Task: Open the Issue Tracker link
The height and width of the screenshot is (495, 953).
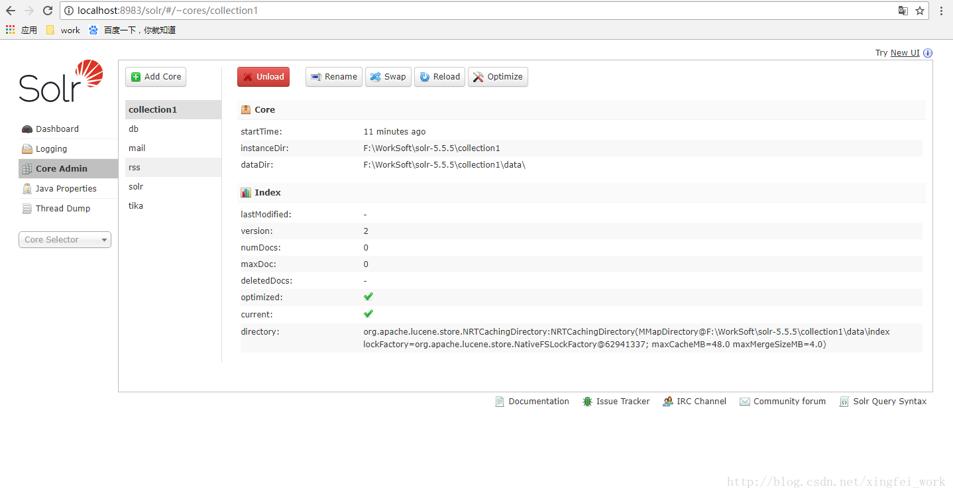Action: [x=623, y=402]
